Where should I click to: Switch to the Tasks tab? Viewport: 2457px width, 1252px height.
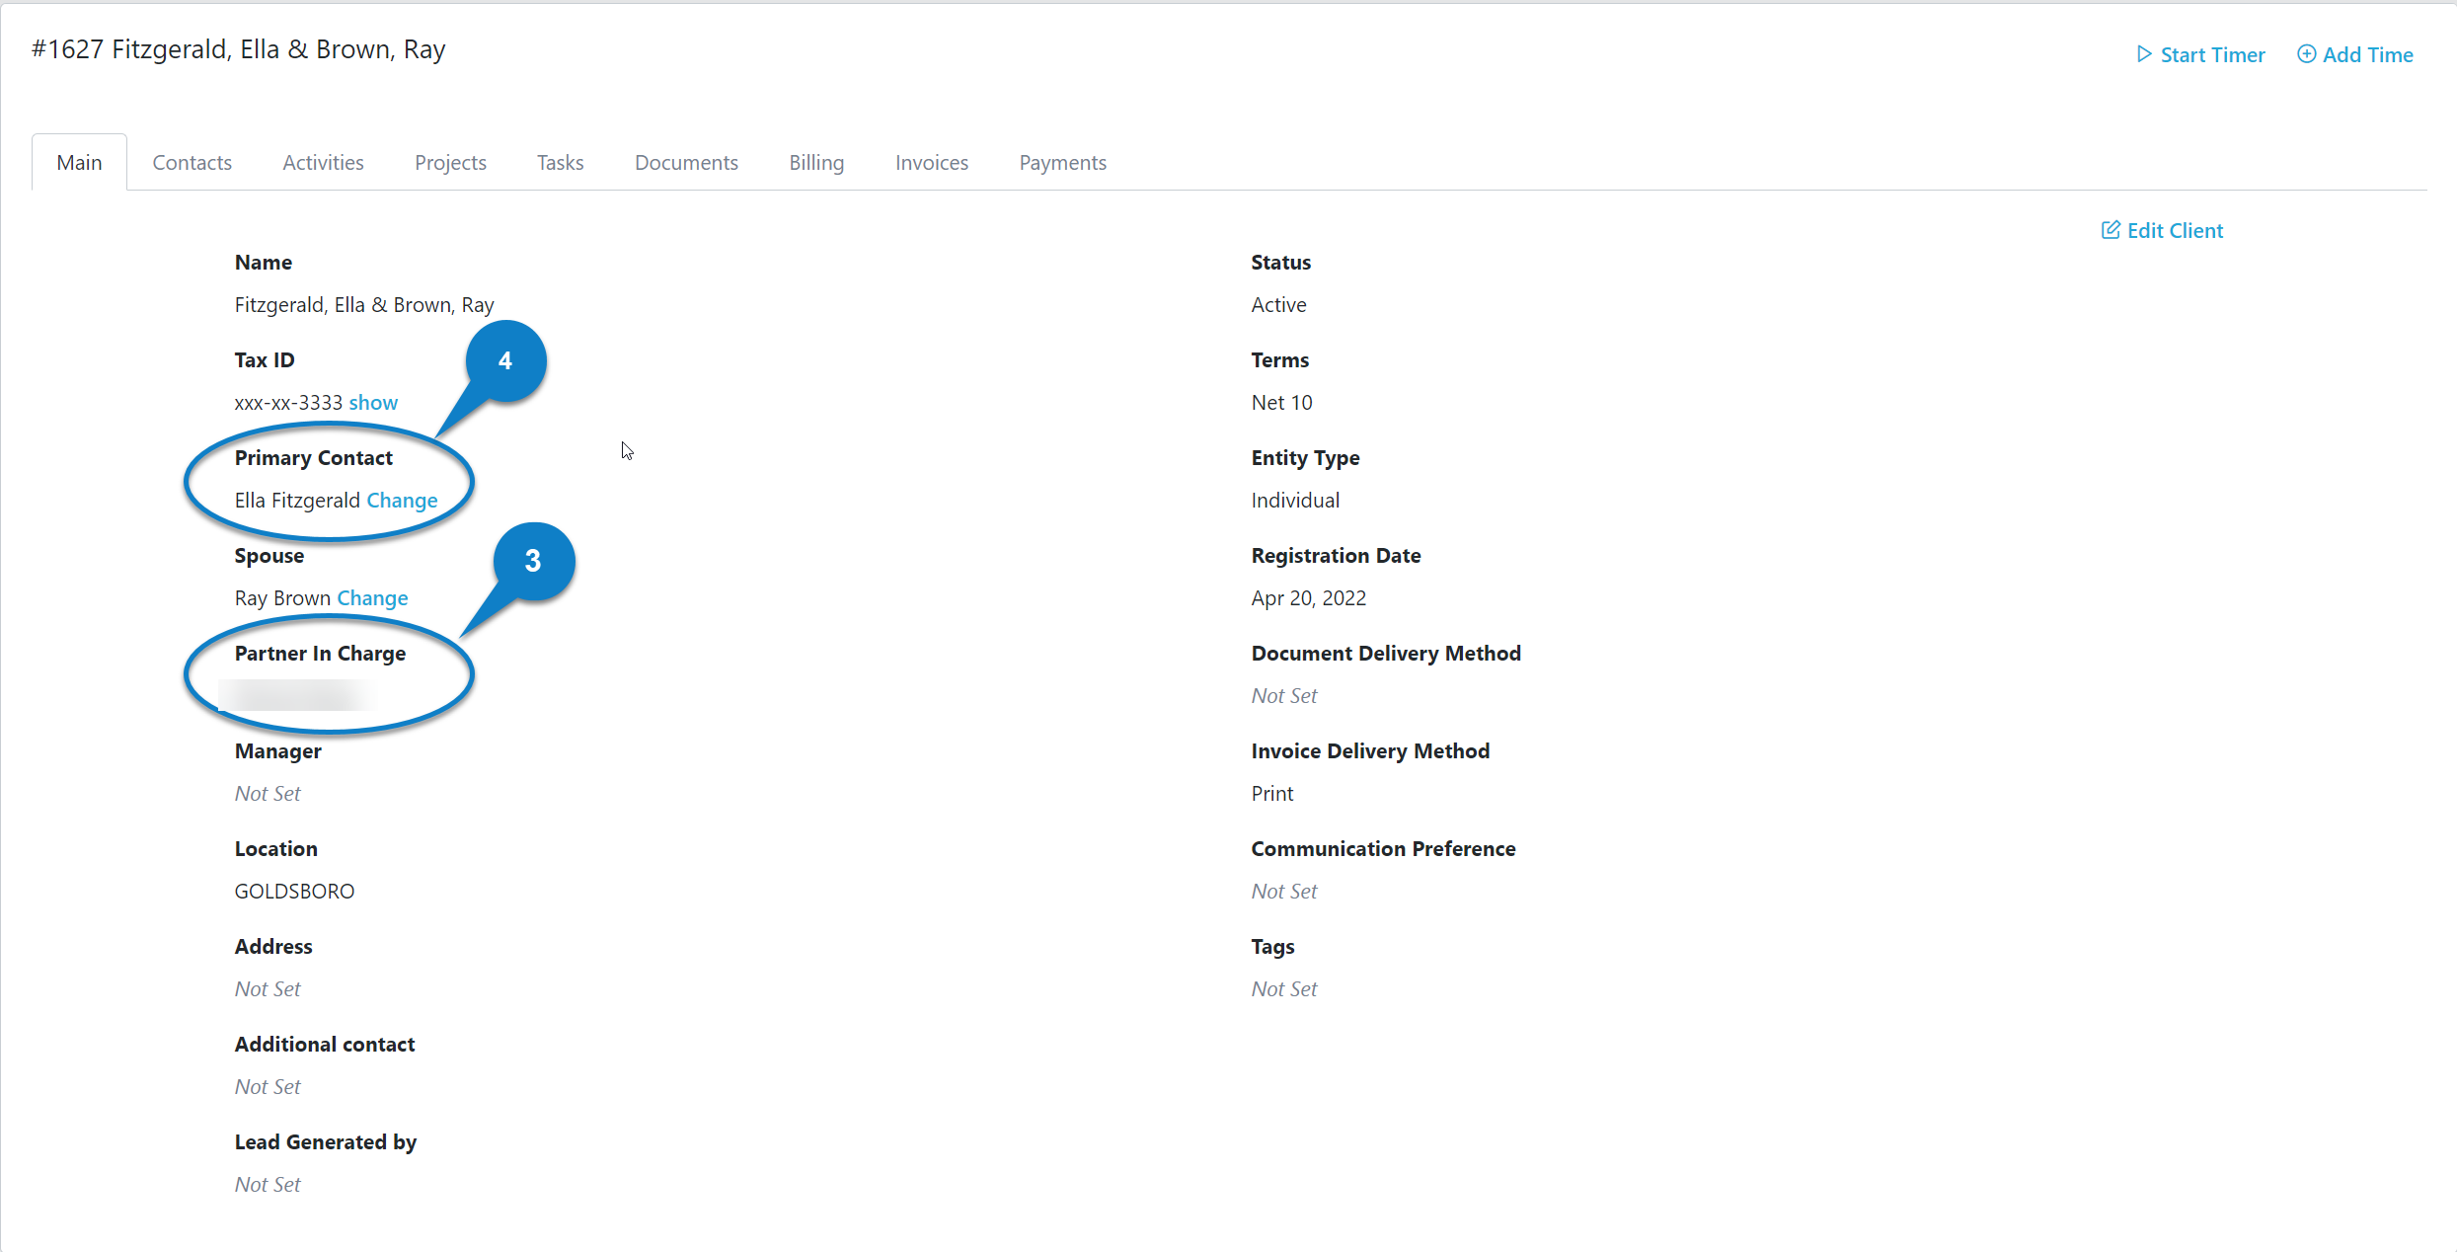tap(559, 162)
